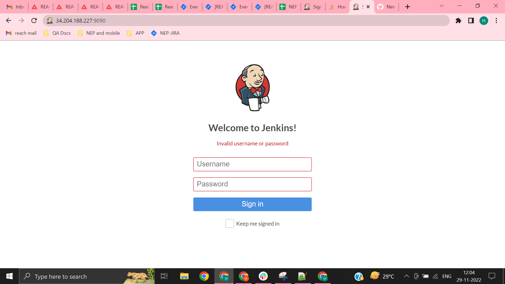The image size is (505, 284).
Task: Reload the page with the refresh icon
Action: pos(34,21)
